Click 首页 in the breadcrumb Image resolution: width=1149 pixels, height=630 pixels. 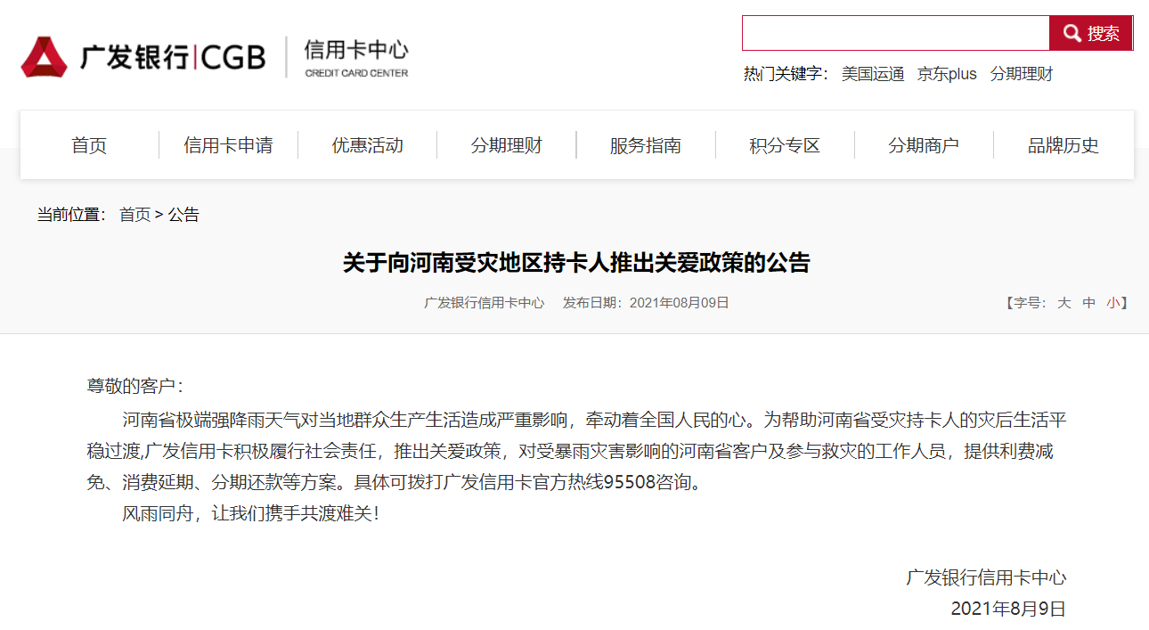click(x=135, y=215)
